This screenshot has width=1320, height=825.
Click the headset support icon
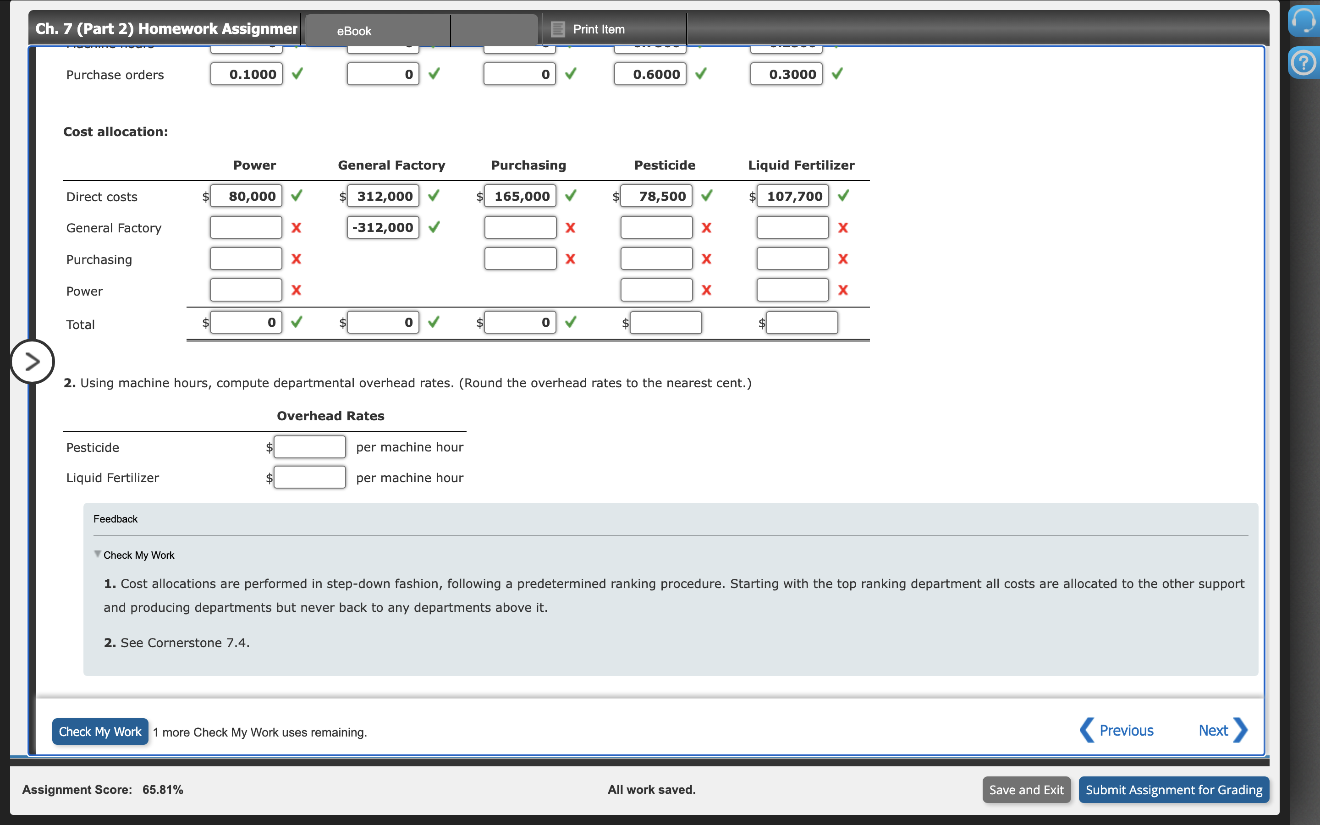pyautogui.click(x=1304, y=21)
